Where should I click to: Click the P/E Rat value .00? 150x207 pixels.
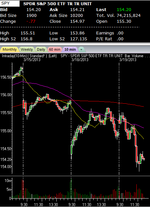(120, 39)
